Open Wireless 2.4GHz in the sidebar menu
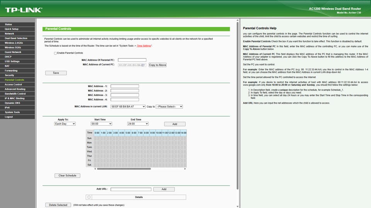 coord(14,43)
